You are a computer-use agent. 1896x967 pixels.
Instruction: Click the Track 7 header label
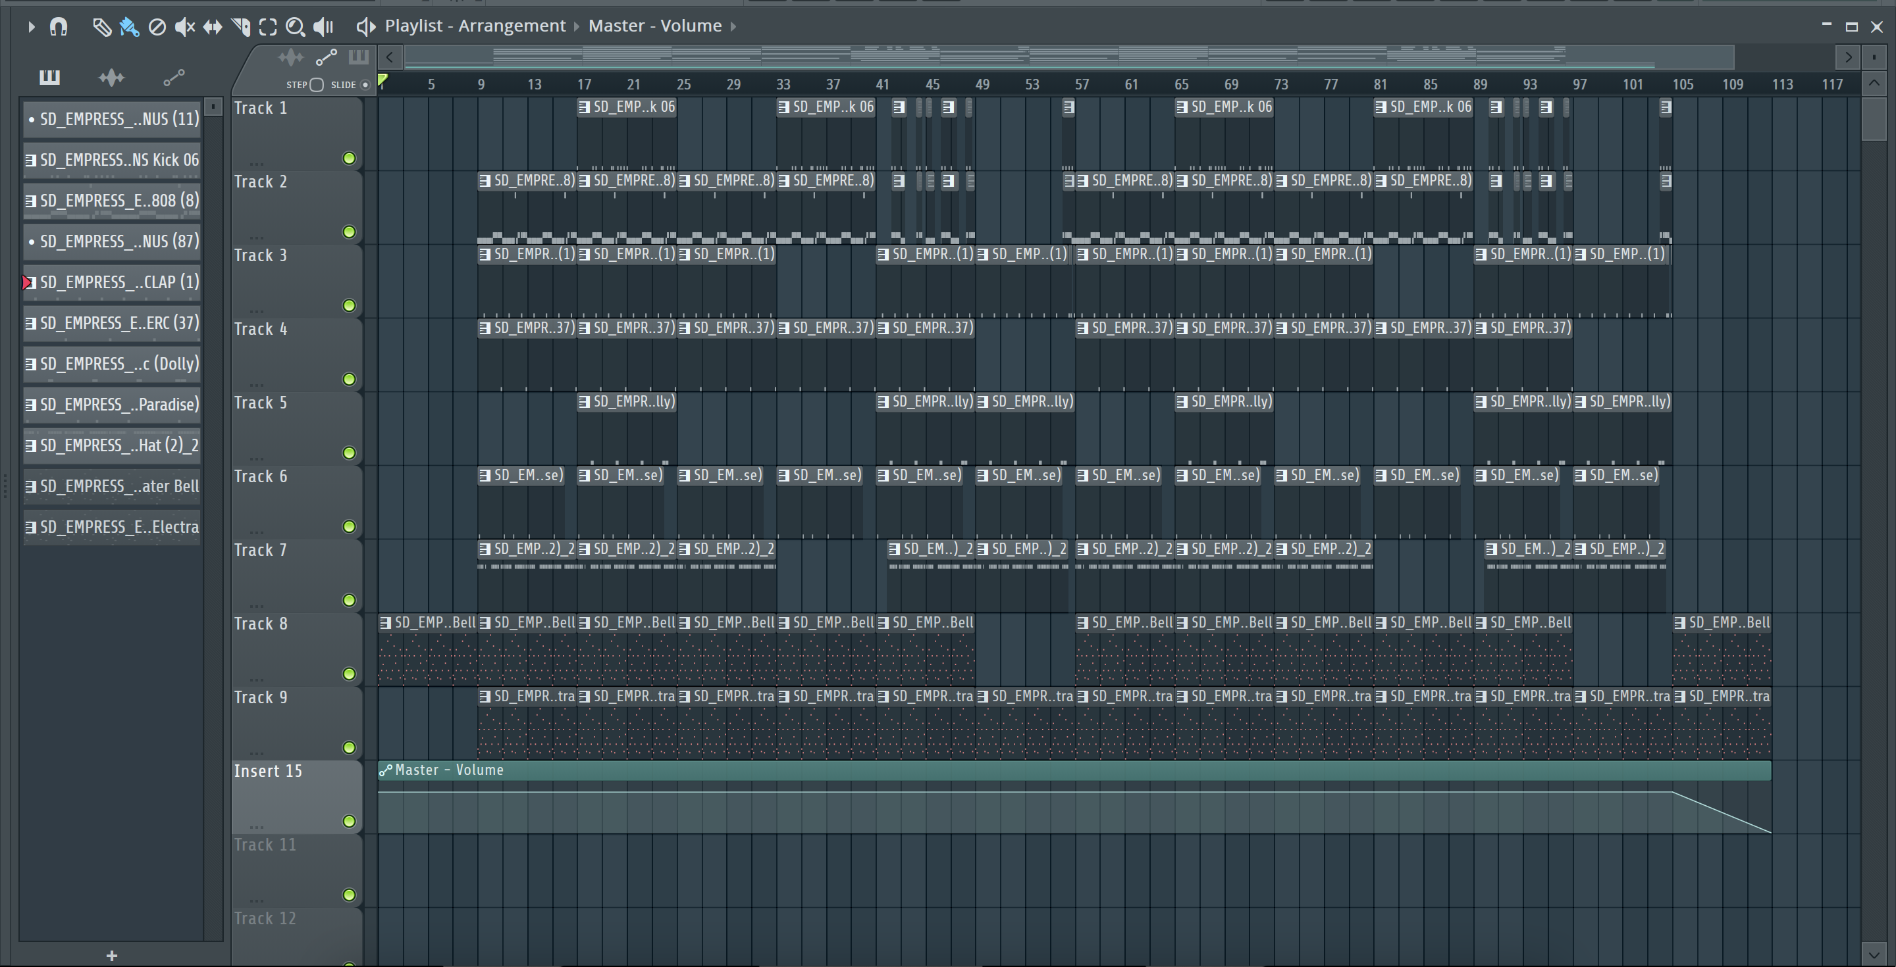pyautogui.click(x=261, y=550)
